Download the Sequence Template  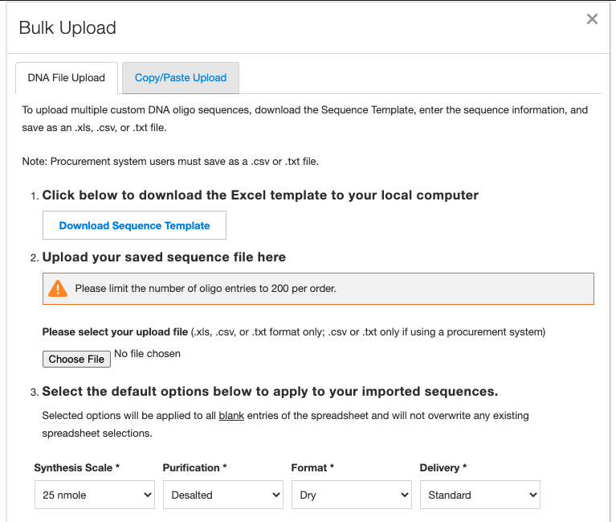tap(134, 225)
